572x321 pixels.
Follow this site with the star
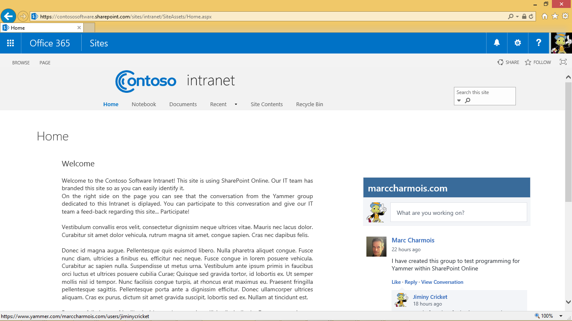[x=528, y=62]
